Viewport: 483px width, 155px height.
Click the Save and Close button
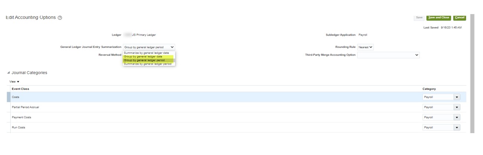click(438, 17)
